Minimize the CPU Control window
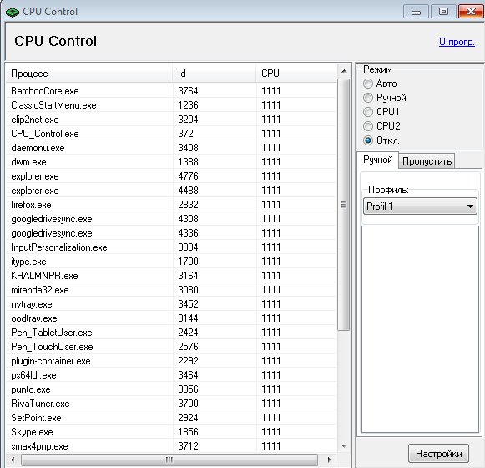 click(x=416, y=12)
